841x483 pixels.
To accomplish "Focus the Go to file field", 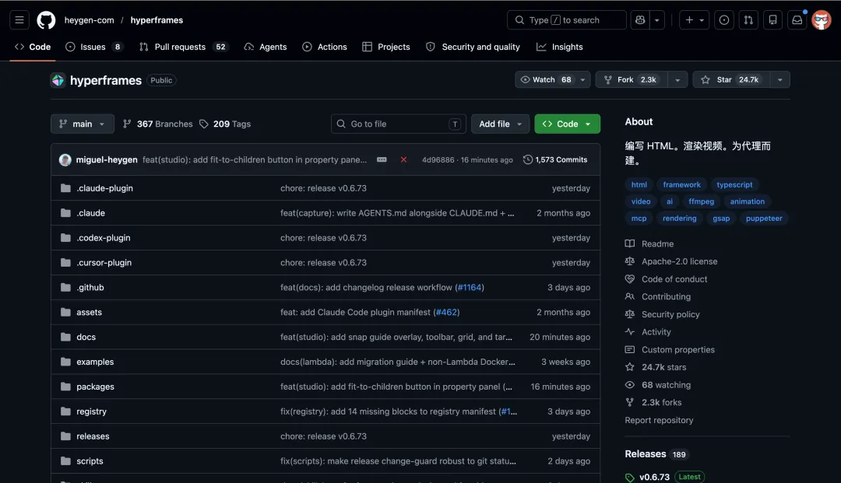I will coord(399,124).
